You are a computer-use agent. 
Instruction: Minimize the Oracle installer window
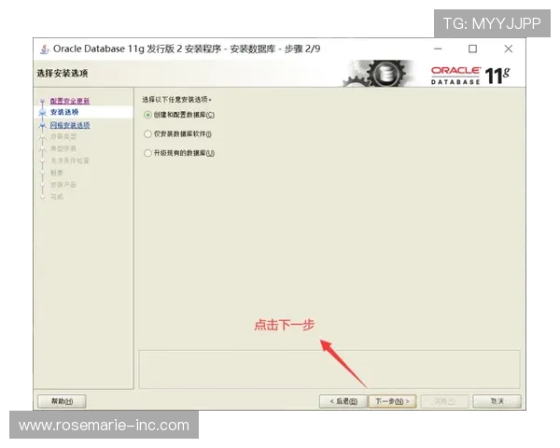click(x=438, y=49)
